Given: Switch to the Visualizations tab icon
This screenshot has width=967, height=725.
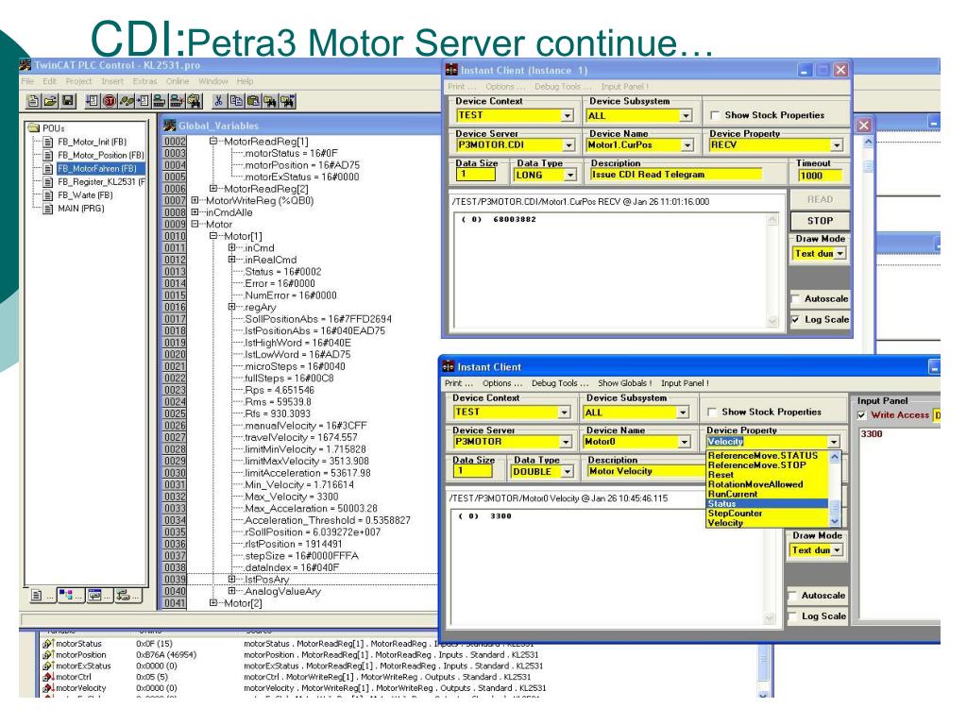Looking at the screenshot, I should pos(98,595).
